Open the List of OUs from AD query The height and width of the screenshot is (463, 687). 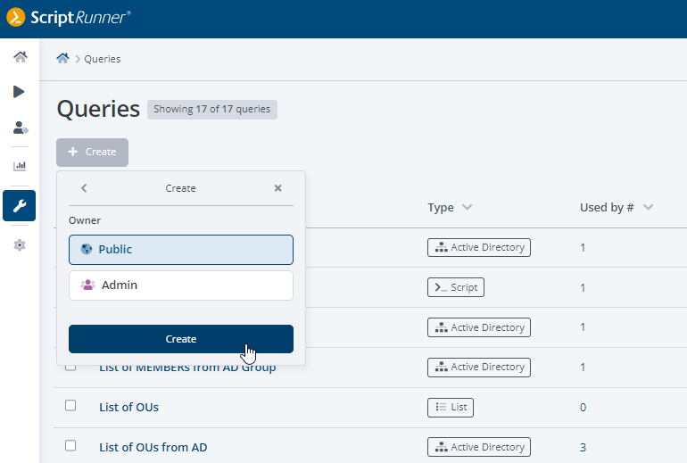(x=153, y=447)
